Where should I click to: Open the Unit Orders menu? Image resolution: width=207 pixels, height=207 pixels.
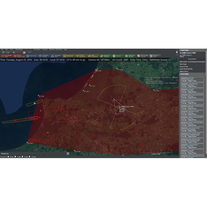click(37, 49)
